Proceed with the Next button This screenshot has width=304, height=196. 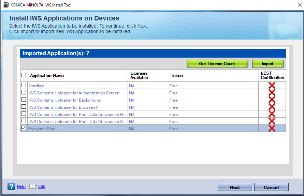pyautogui.click(x=235, y=187)
